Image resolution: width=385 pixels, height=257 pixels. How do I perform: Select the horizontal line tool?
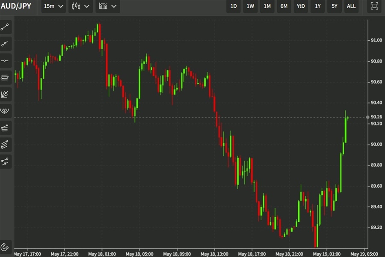coord(6,61)
